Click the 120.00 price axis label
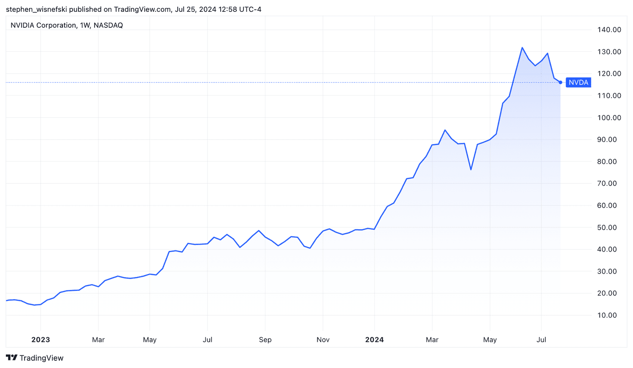The width and height of the screenshot is (633, 368). 609,73
